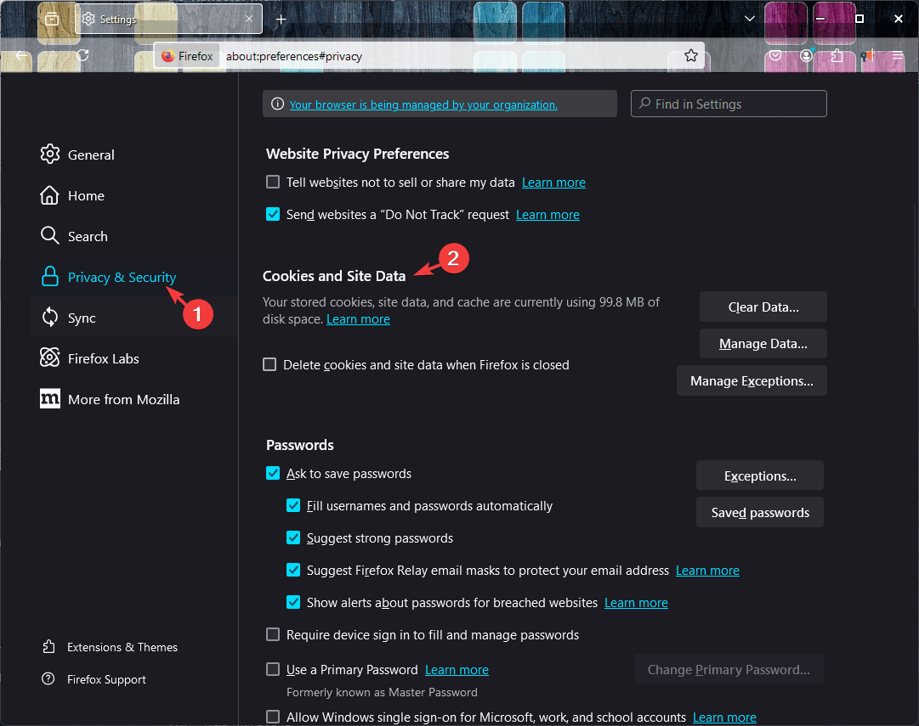The image size is (919, 726).
Task: Open the Saved passwords button
Action: [759, 512]
